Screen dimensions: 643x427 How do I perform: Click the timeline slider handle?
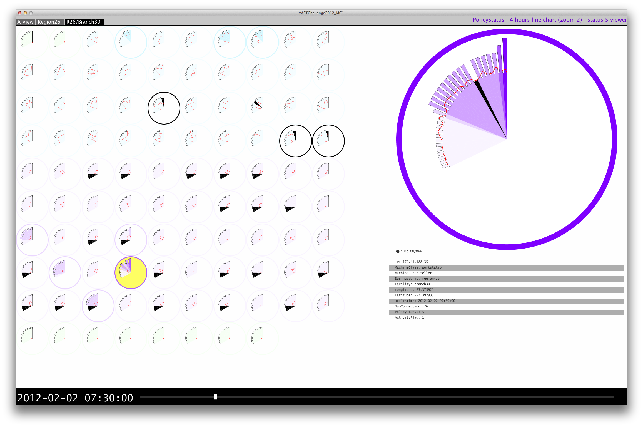(215, 397)
